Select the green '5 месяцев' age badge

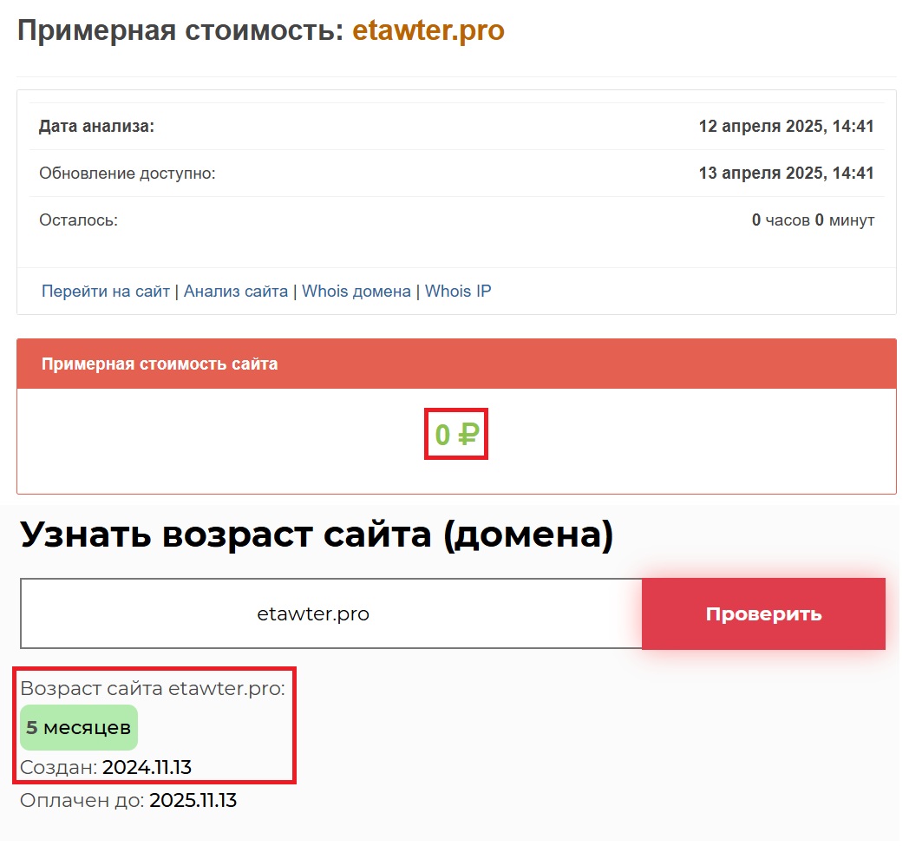(79, 728)
